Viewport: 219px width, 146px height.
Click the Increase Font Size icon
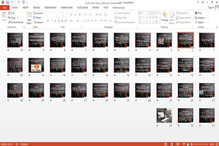(x=72, y=15)
